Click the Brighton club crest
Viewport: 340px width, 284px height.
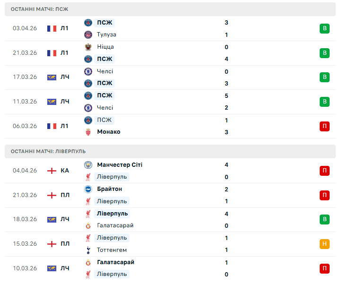(88, 189)
